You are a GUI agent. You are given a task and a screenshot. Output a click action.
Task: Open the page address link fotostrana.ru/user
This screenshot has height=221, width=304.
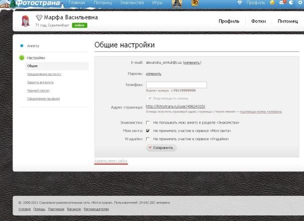click(x=176, y=106)
